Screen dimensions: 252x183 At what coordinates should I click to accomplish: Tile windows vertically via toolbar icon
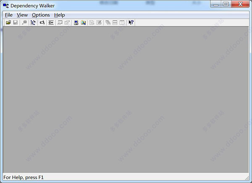coord(122,23)
